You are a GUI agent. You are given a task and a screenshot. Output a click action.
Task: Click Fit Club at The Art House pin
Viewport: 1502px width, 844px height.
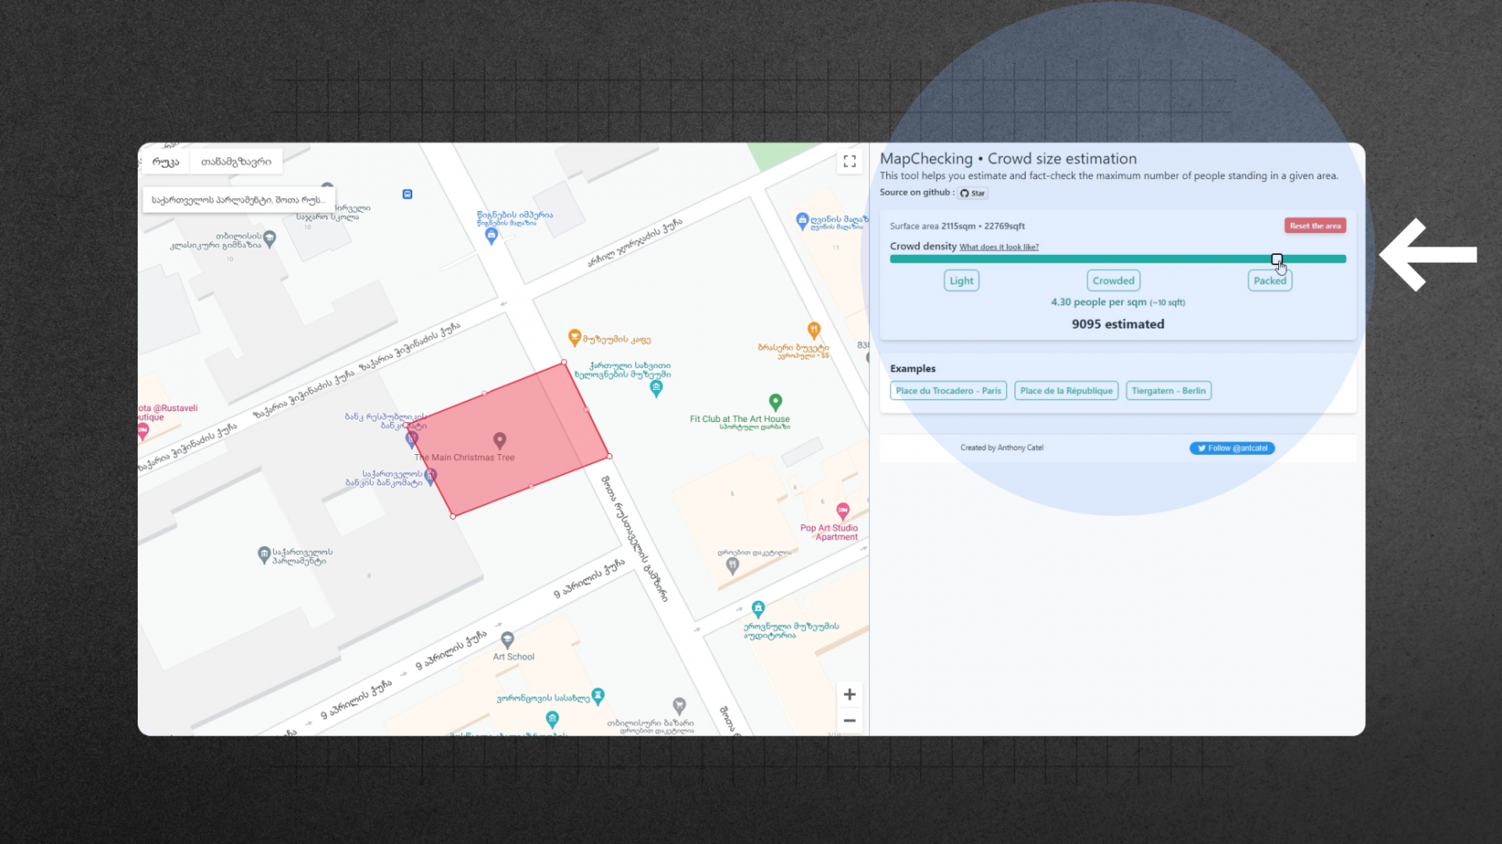pyautogui.click(x=775, y=403)
